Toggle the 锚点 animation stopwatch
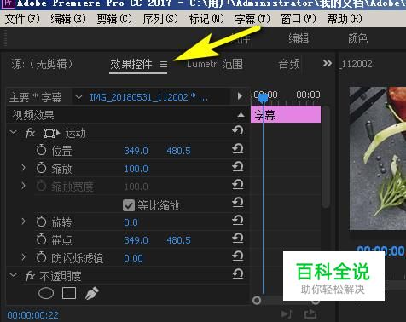This screenshot has width=406, height=322. [41, 239]
